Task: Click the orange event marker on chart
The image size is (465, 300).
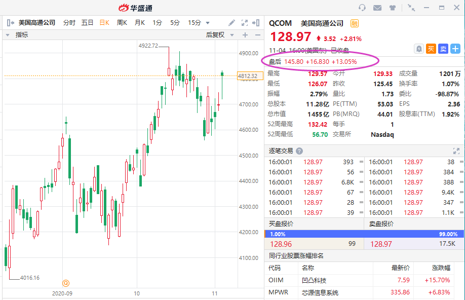Action: pos(66,283)
